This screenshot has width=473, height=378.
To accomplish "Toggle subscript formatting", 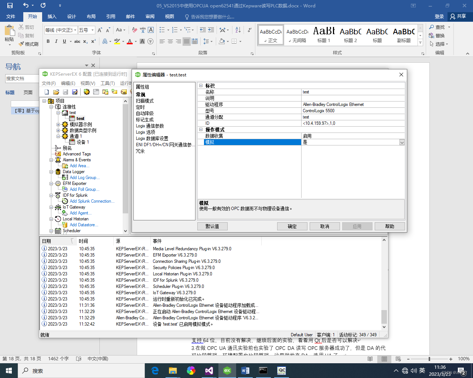I will coord(85,41).
